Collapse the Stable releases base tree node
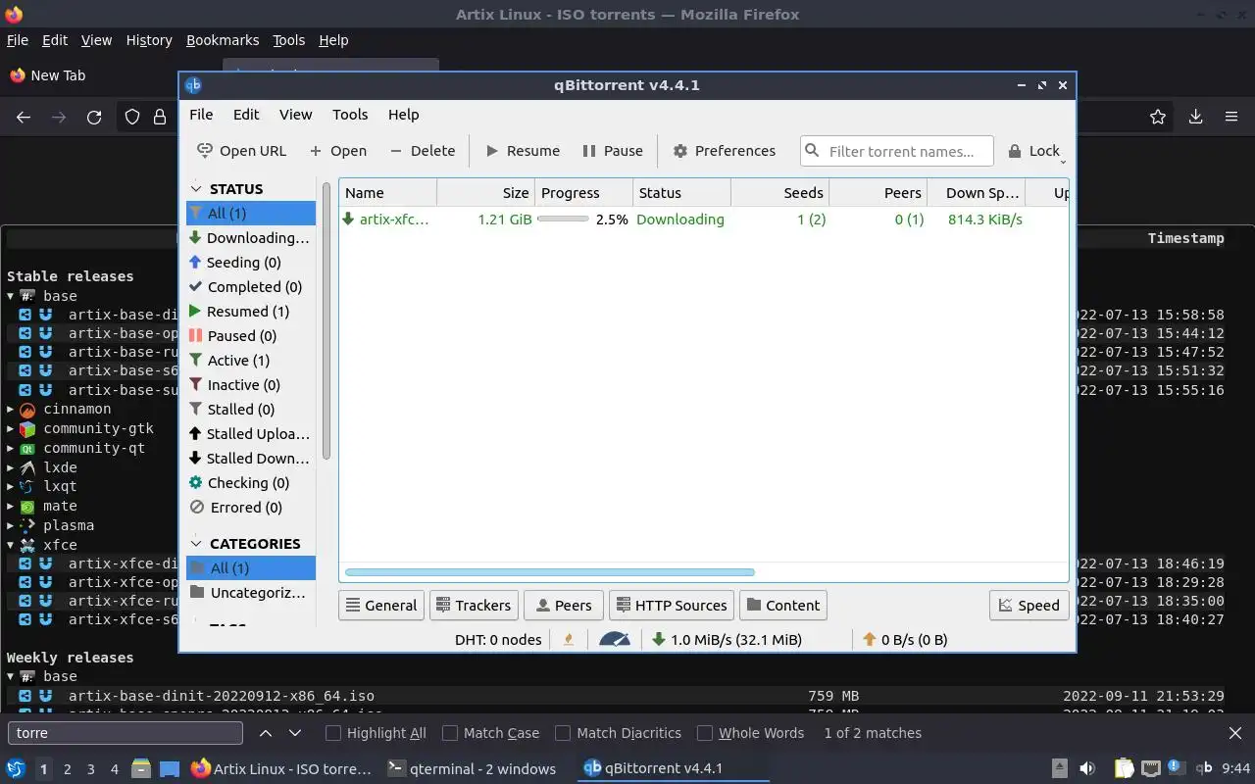1255x784 pixels. click(x=11, y=296)
